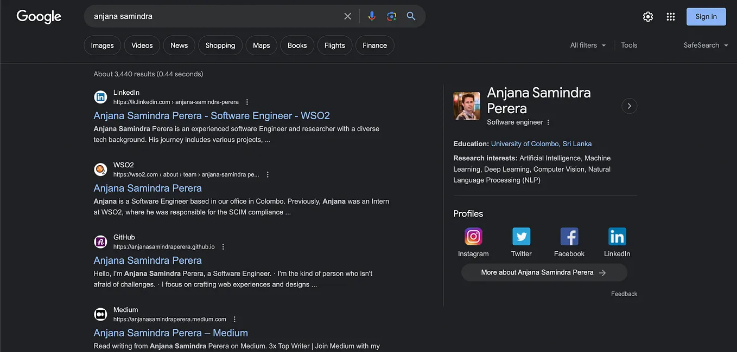The height and width of the screenshot is (352, 737).
Task: Open GitHub Anjana Samindra Perera title link
Action: [x=148, y=260]
